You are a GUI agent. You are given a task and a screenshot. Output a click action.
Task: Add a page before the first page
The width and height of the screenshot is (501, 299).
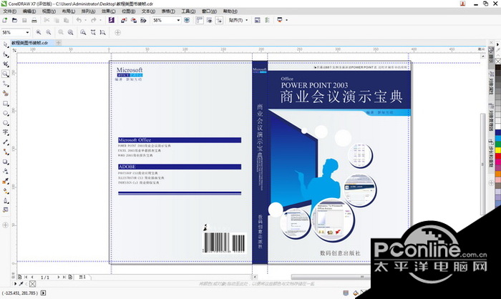pos(19,277)
